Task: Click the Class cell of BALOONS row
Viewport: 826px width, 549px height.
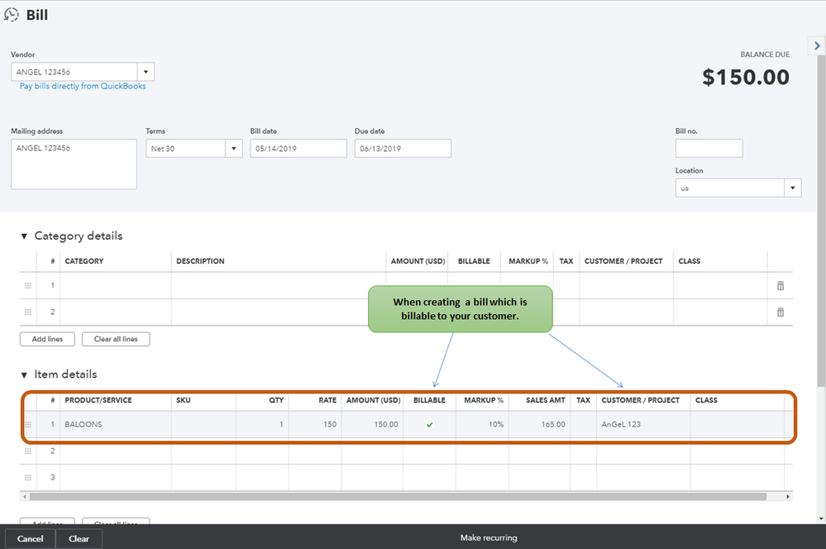Action: click(737, 425)
